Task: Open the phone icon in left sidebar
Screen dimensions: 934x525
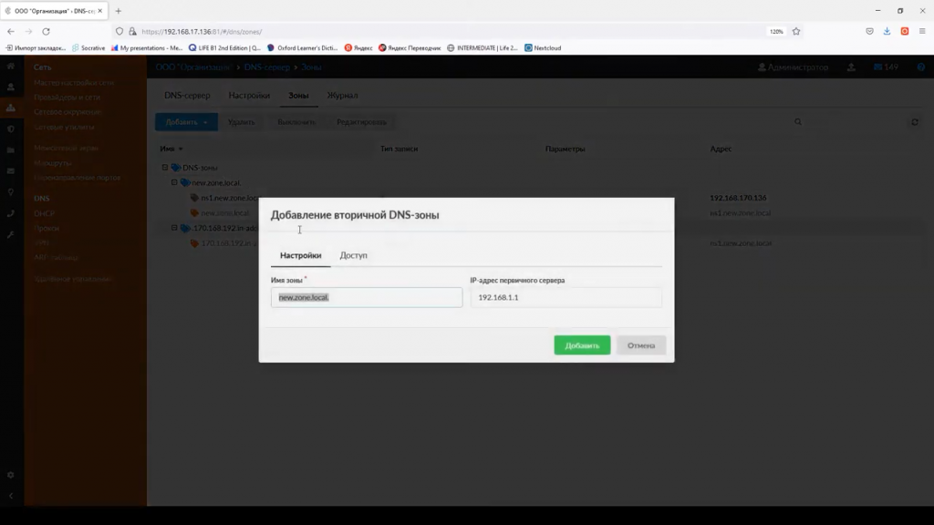Action: [11, 213]
